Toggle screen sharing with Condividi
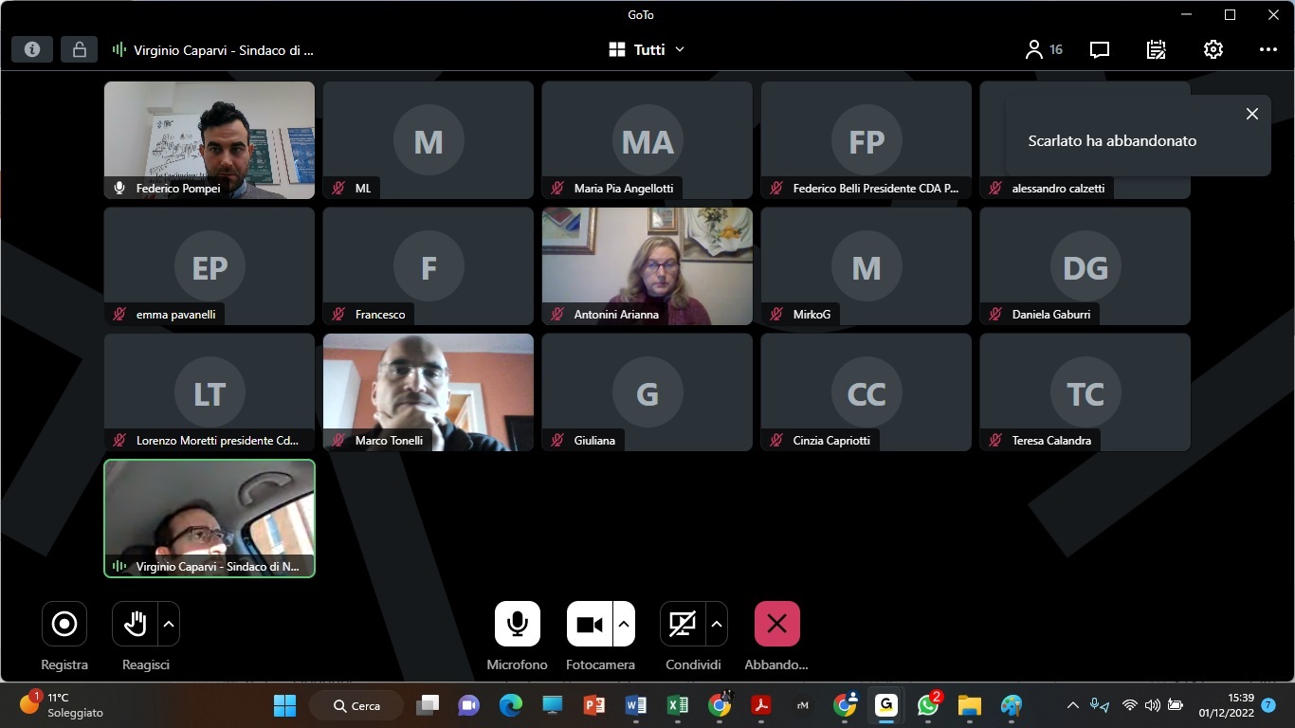Viewport: 1295px width, 728px height. click(x=683, y=624)
